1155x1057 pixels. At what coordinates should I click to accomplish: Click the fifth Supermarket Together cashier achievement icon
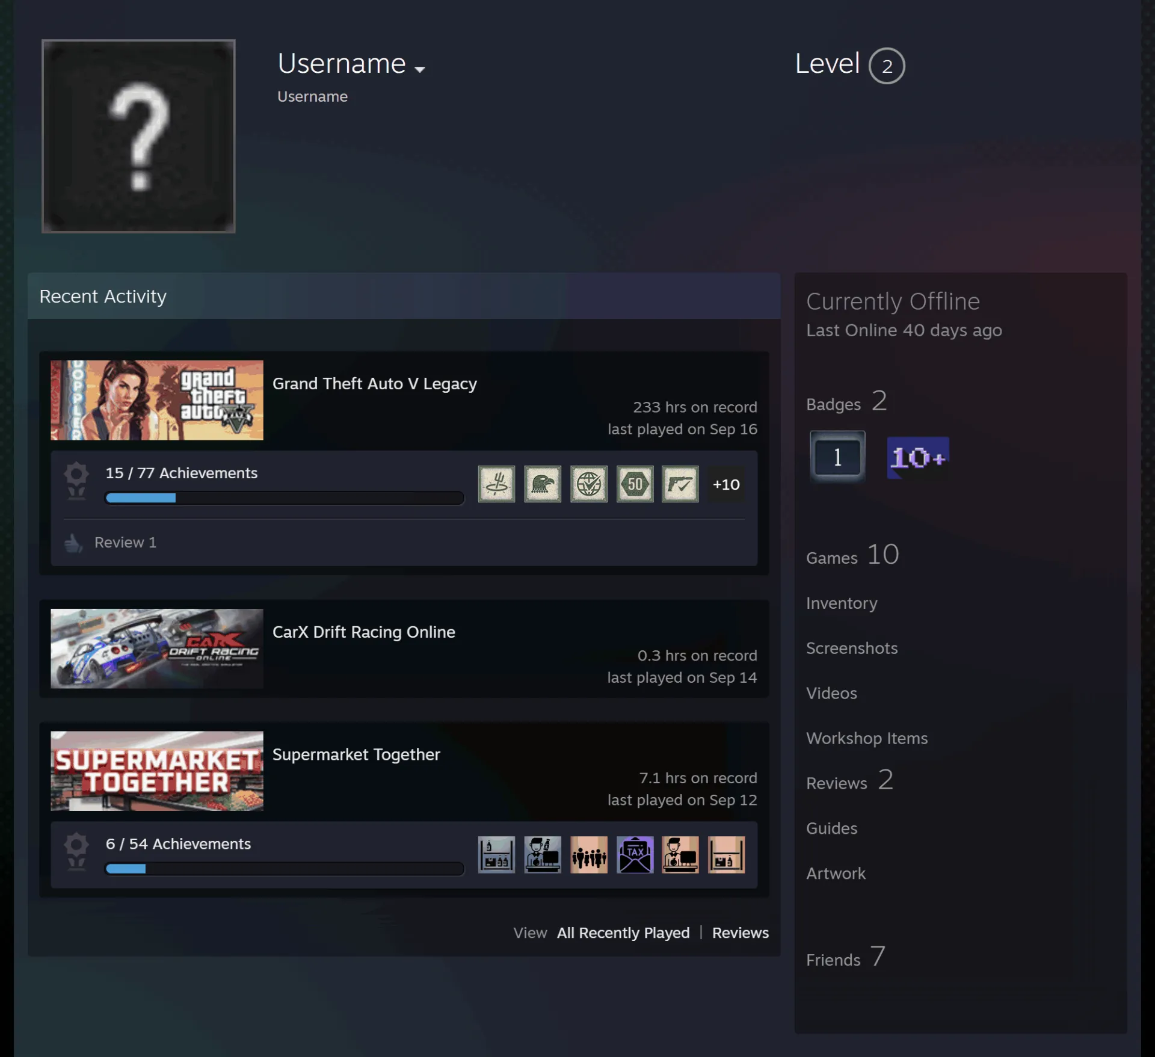click(680, 854)
